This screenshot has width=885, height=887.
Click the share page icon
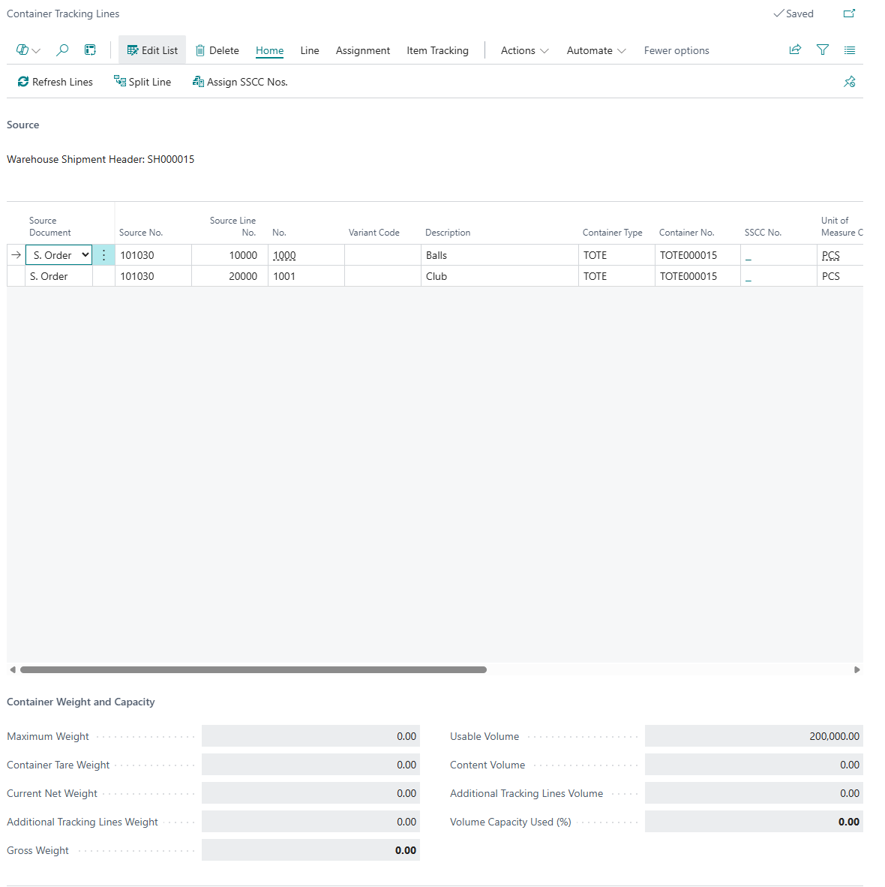(795, 50)
